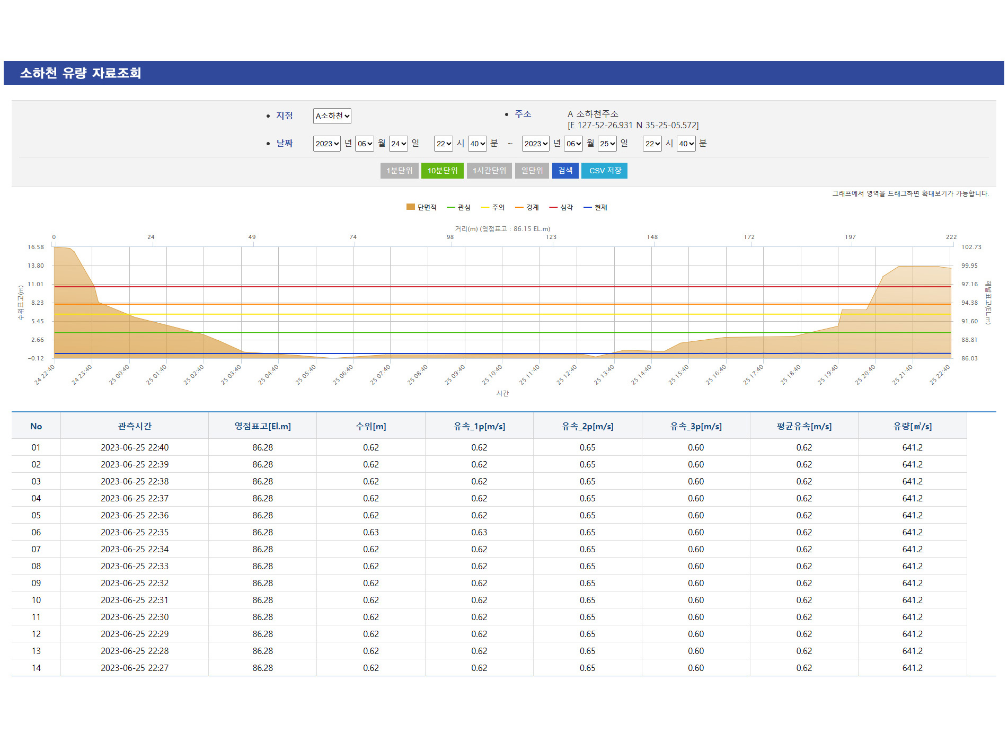
Task: Open the start year dropdown 2023
Action: point(326,144)
